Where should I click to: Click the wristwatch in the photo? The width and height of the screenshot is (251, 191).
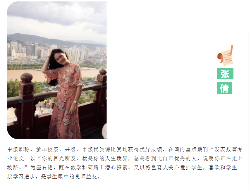pyautogui.click(x=75, y=102)
